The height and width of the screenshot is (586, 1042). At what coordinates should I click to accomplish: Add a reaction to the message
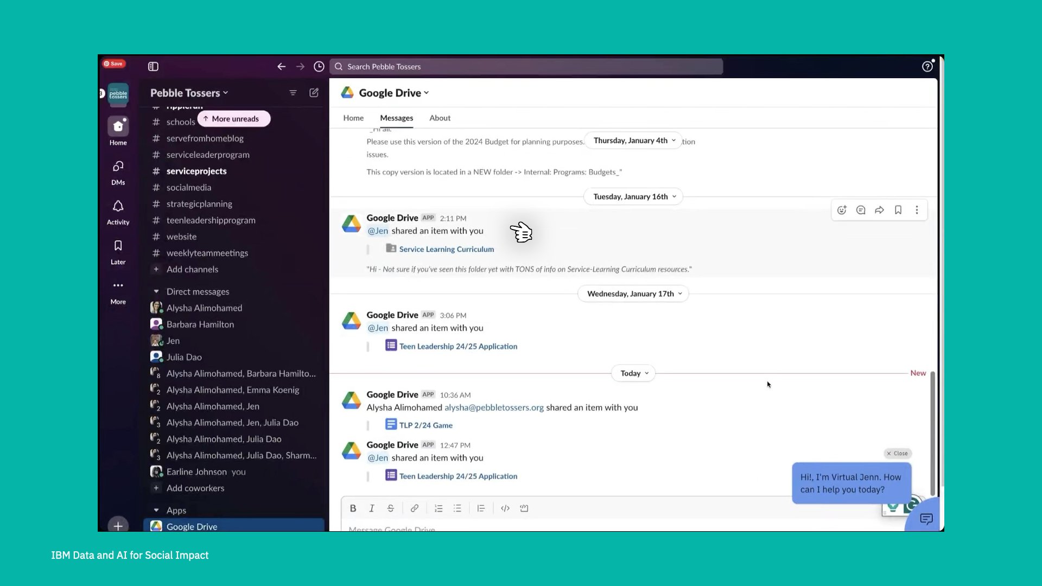pyautogui.click(x=842, y=210)
